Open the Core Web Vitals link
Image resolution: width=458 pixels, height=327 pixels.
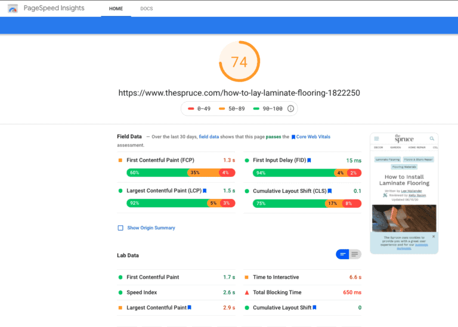click(x=313, y=137)
